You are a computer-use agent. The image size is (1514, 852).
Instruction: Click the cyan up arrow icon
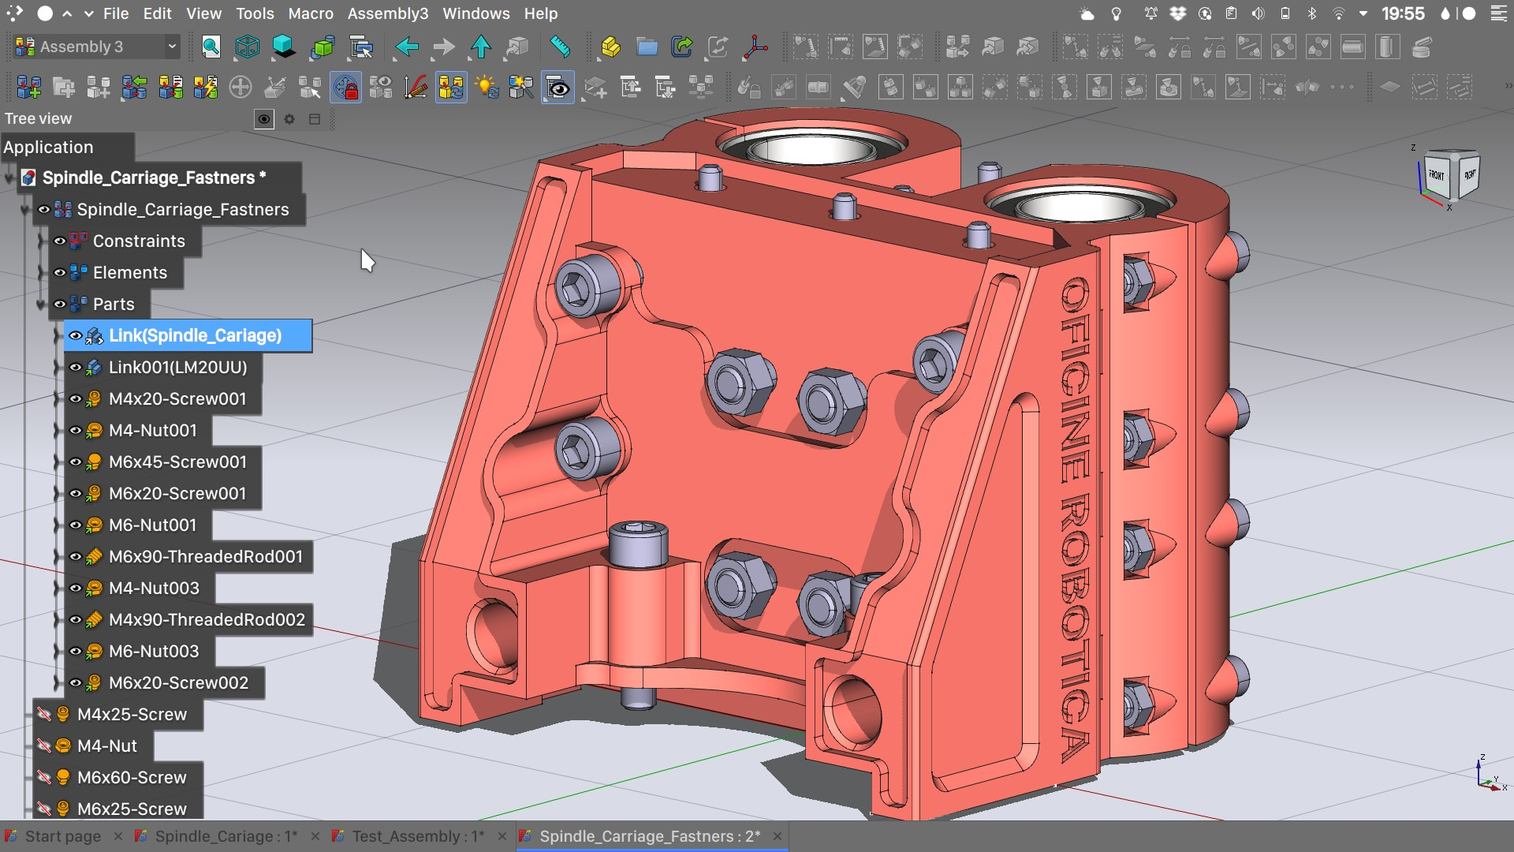480,47
